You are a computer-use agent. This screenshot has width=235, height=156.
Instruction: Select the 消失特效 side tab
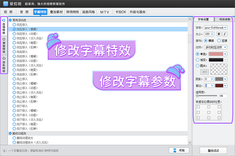(x=4, y=64)
